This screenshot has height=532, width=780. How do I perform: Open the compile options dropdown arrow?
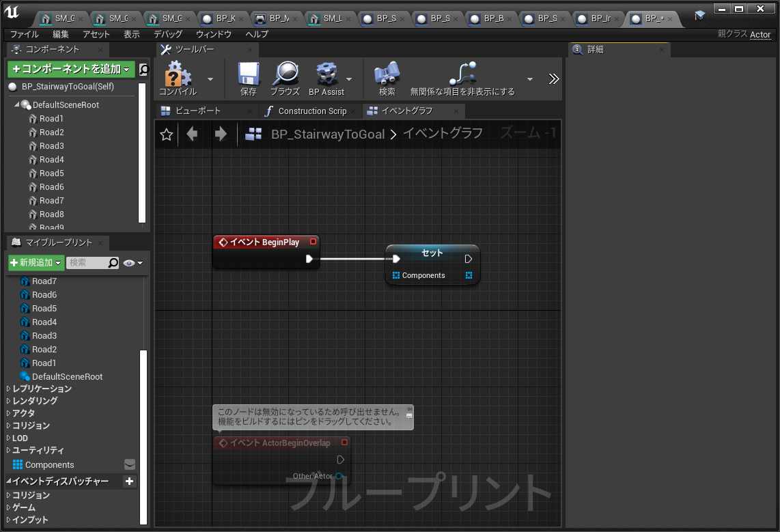click(x=210, y=79)
